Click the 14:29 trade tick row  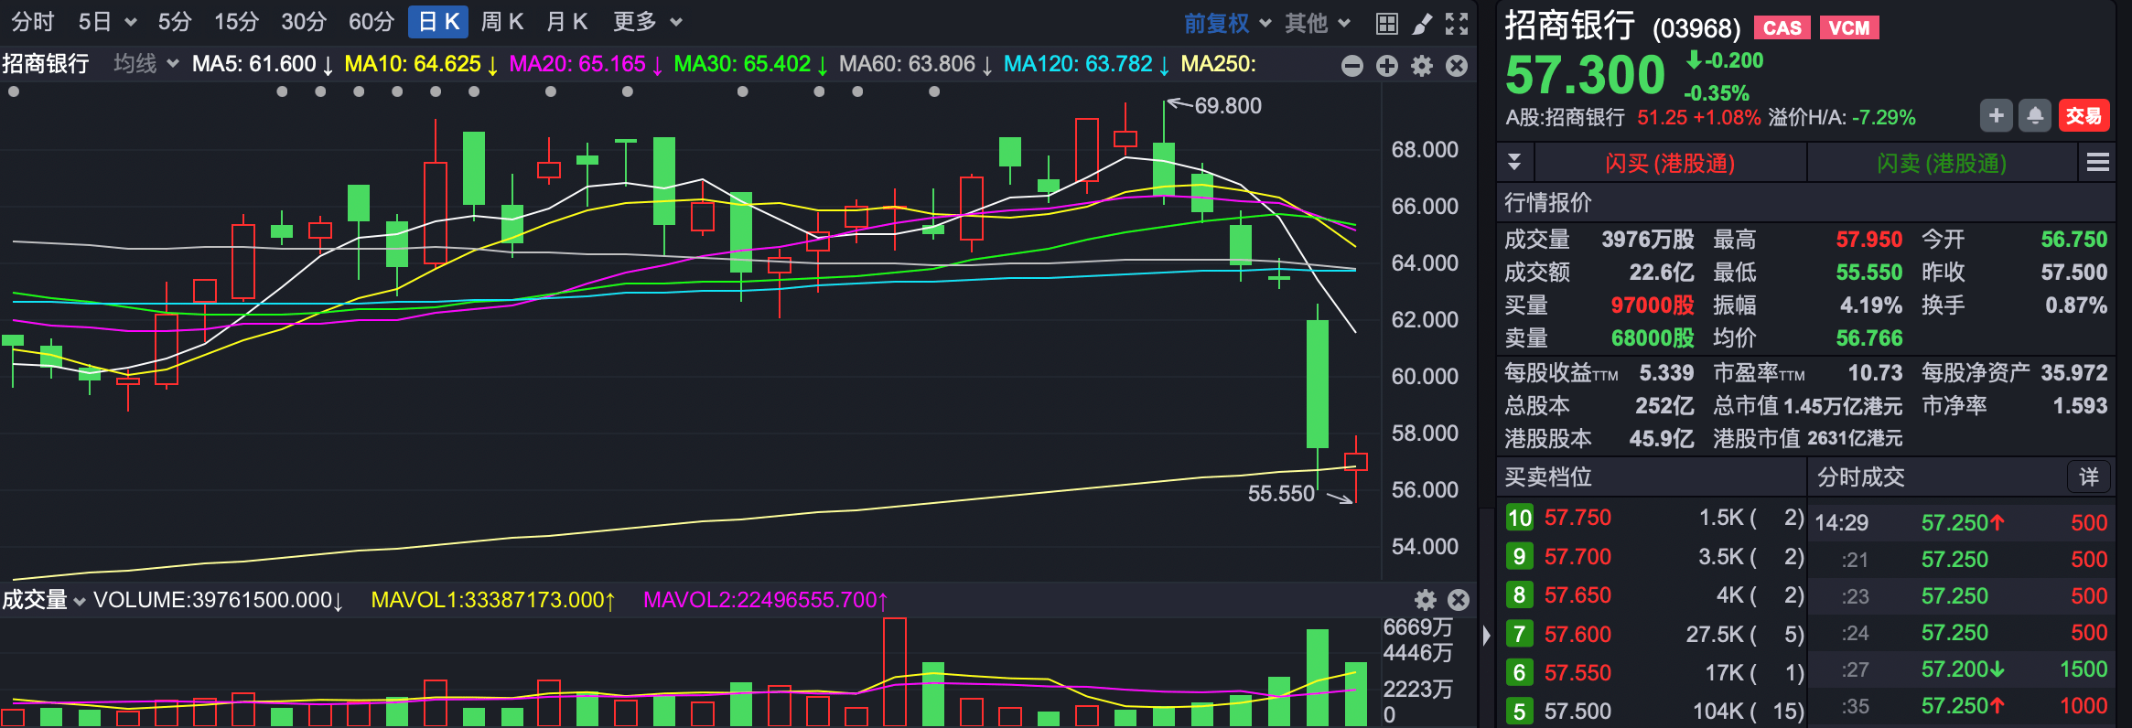click(x=1962, y=522)
